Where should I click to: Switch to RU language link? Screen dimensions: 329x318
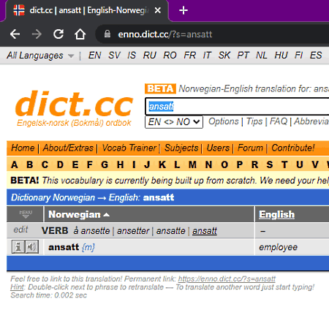pyautogui.click(x=150, y=56)
